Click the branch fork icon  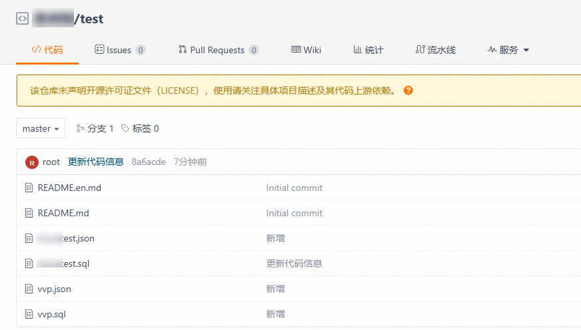click(x=80, y=128)
